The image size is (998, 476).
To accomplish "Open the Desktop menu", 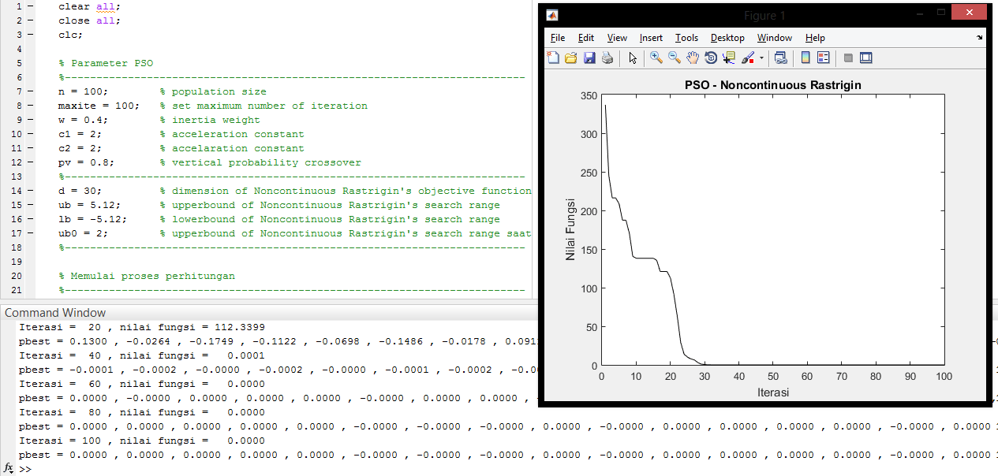I will pyautogui.click(x=727, y=38).
